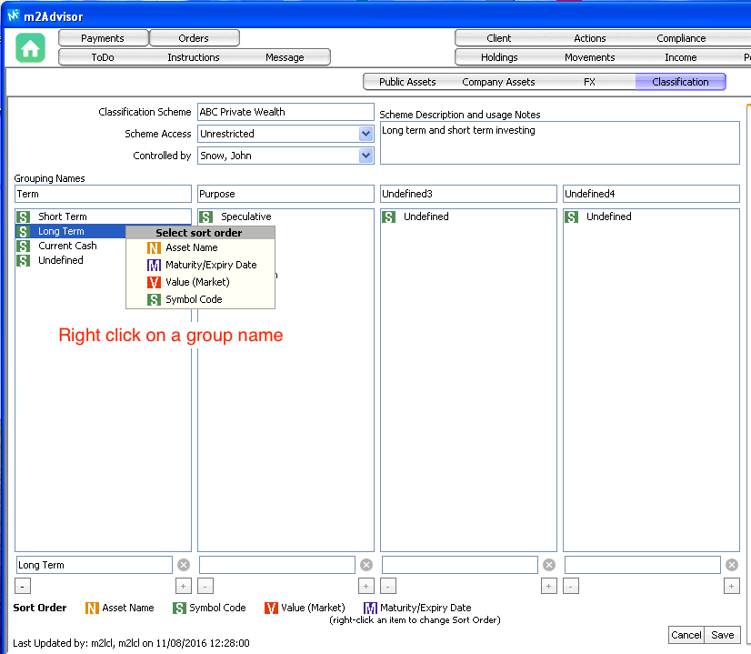The width and height of the screenshot is (751, 654).
Task: Click the clear icon beside Long Term field
Action: point(184,565)
